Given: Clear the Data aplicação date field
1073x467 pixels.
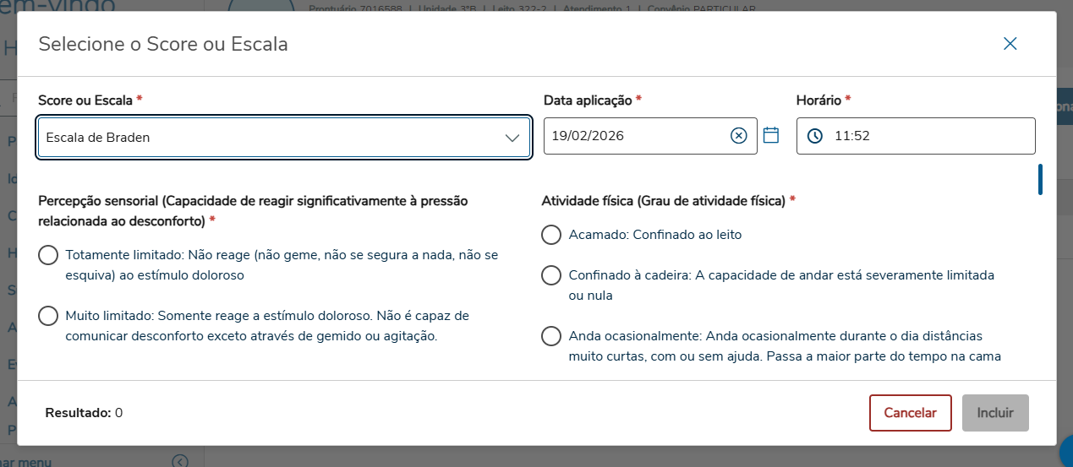Looking at the screenshot, I should tap(739, 136).
